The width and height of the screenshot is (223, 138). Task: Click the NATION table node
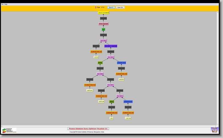coord(96,57)
